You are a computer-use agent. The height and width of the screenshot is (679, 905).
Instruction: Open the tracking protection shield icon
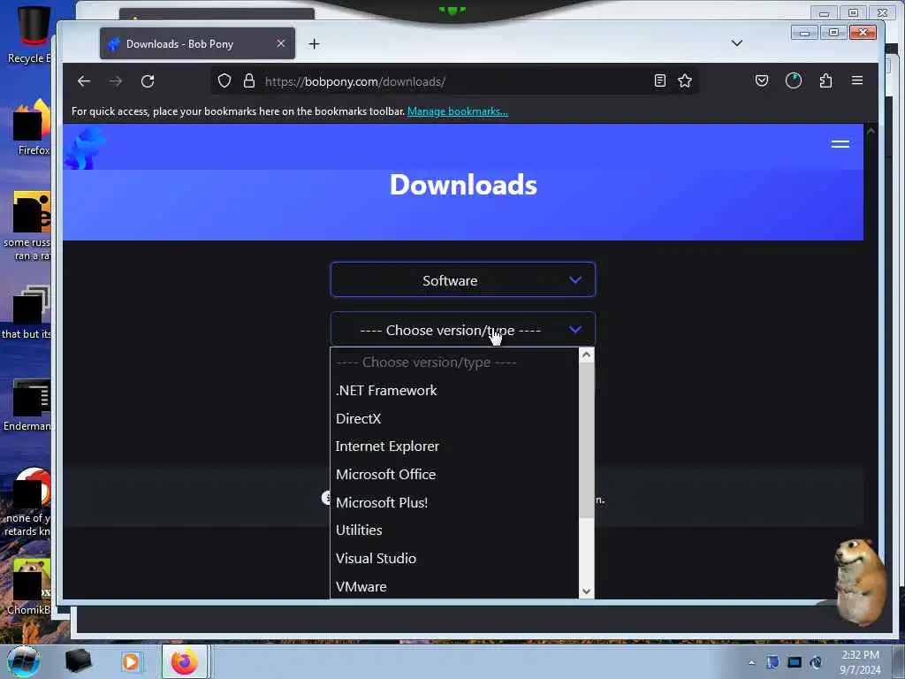pyautogui.click(x=224, y=80)
